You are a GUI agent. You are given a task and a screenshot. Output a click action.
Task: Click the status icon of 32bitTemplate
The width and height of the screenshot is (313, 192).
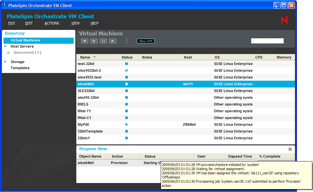pos(127,132)
